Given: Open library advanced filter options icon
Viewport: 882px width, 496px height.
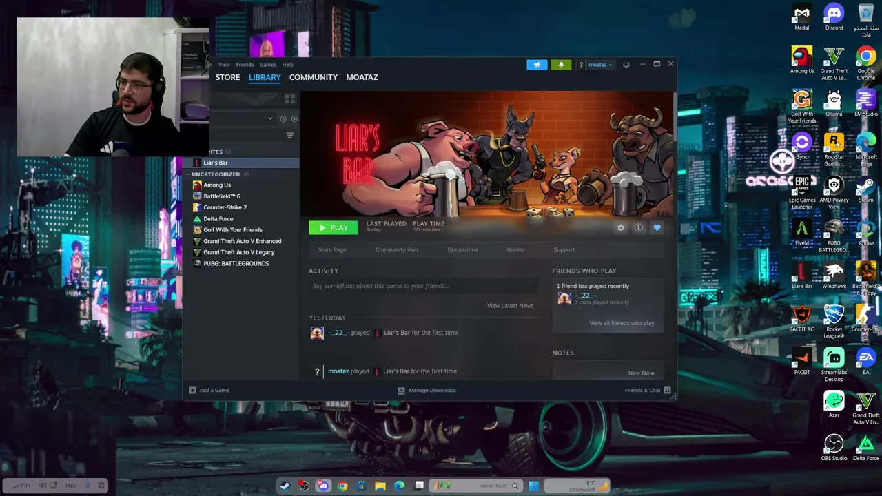Looking at the screenshot, I should tap(289, 135).
